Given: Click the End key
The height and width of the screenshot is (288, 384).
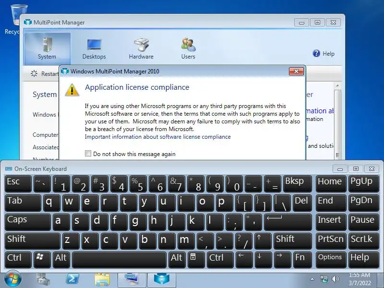Looking at the screenshot, I should point(331,203).
